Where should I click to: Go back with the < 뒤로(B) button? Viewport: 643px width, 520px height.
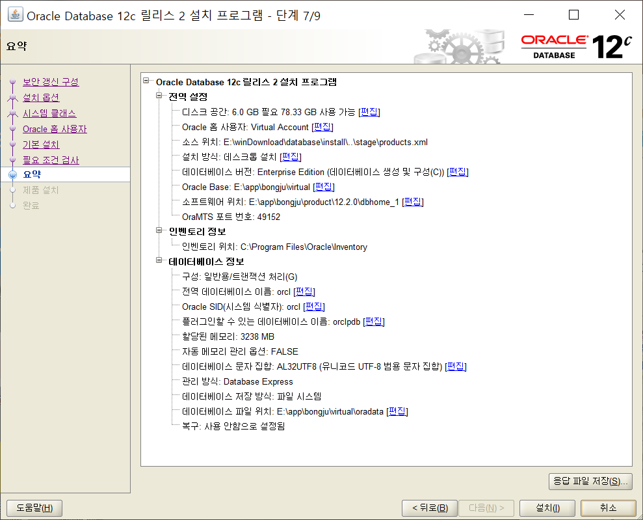coord(429,508)
